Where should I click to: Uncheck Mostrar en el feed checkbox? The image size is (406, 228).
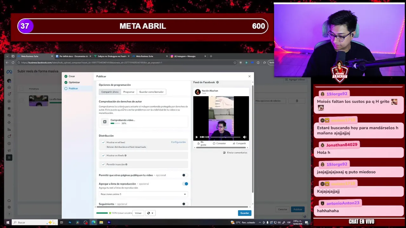(103, 142)
